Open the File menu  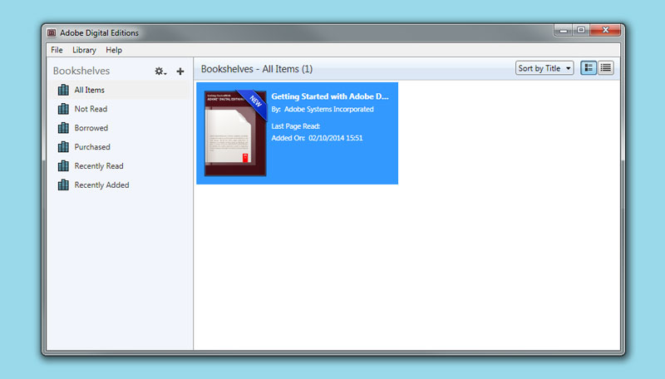(x=57, y=50)
